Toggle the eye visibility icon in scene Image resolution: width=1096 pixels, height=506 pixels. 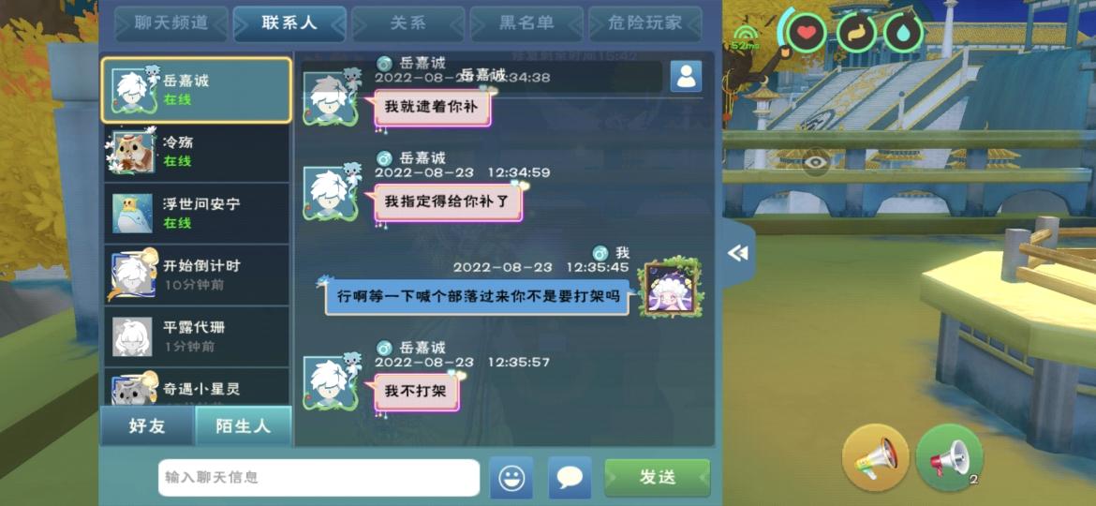[816, 163]
